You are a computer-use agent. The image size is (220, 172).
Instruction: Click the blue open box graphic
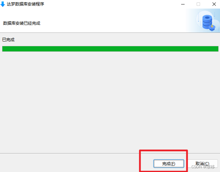[212, 28]
